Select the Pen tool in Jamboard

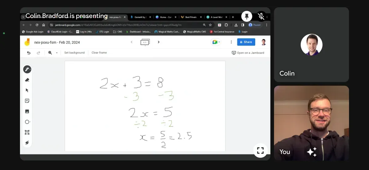click(x=27, y=69)
